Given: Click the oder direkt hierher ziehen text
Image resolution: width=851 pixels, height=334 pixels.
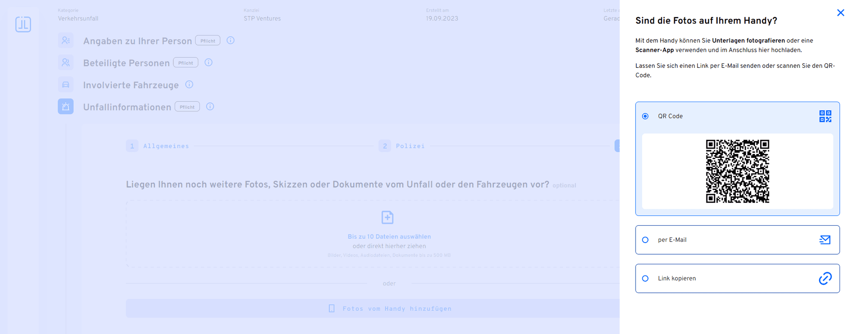Looking at the screenshot, I should click(x=389, y=246).
